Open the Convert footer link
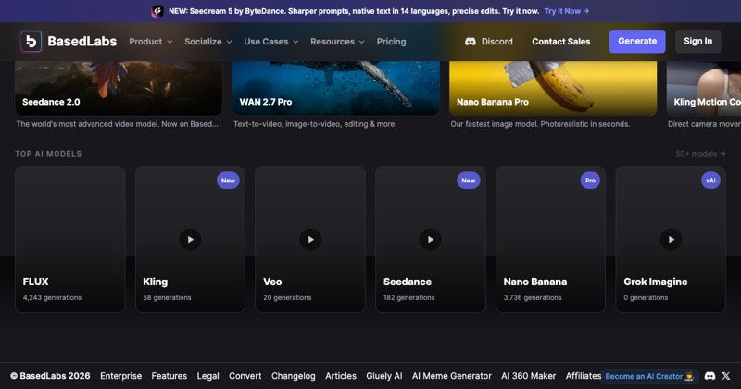This screenshot has width=741, height=389. point(245,376)
